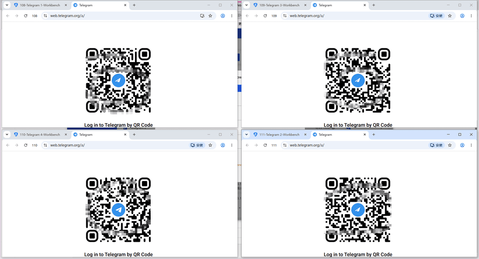Open a new tab in the 111 window
The width and height of the screenshot is (479, 259).
pyautogui.click(x=374, y=135)
